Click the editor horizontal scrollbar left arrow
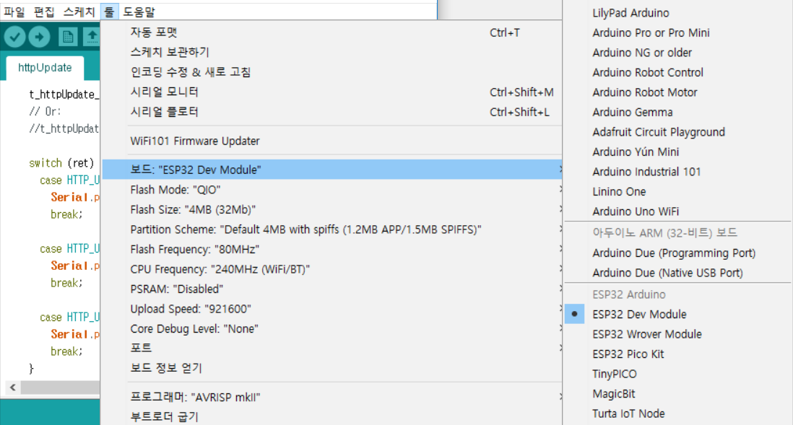Screen dimensions: 793x425 coord(13,387)
